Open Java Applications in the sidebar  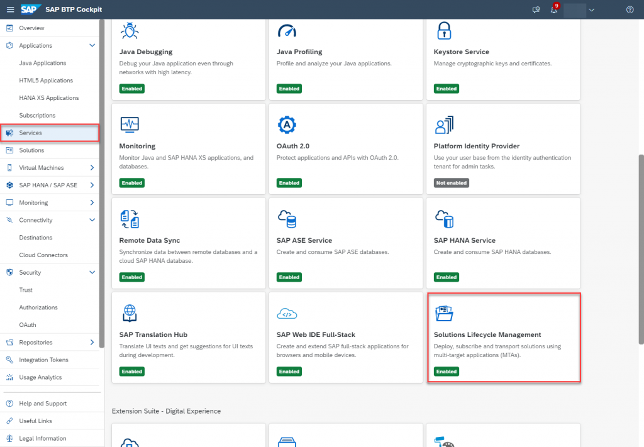click(x=42, y=63)
